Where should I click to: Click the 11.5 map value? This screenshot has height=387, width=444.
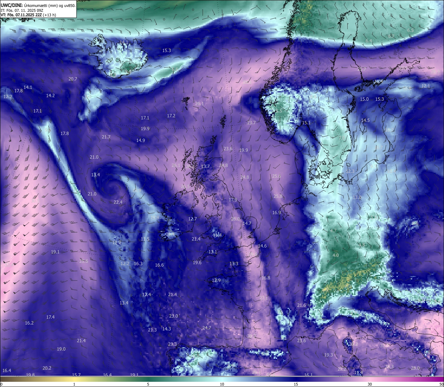145,239
